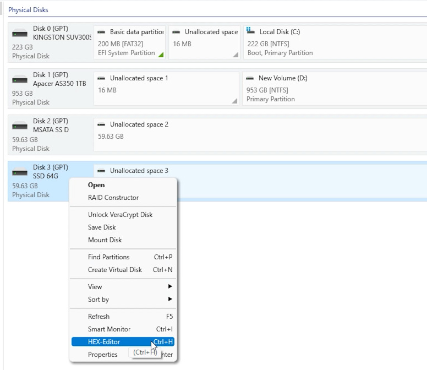This screenshot has height=370, width=427.
Task: Click the EFI System Partition label
Action: pos(127,53)
